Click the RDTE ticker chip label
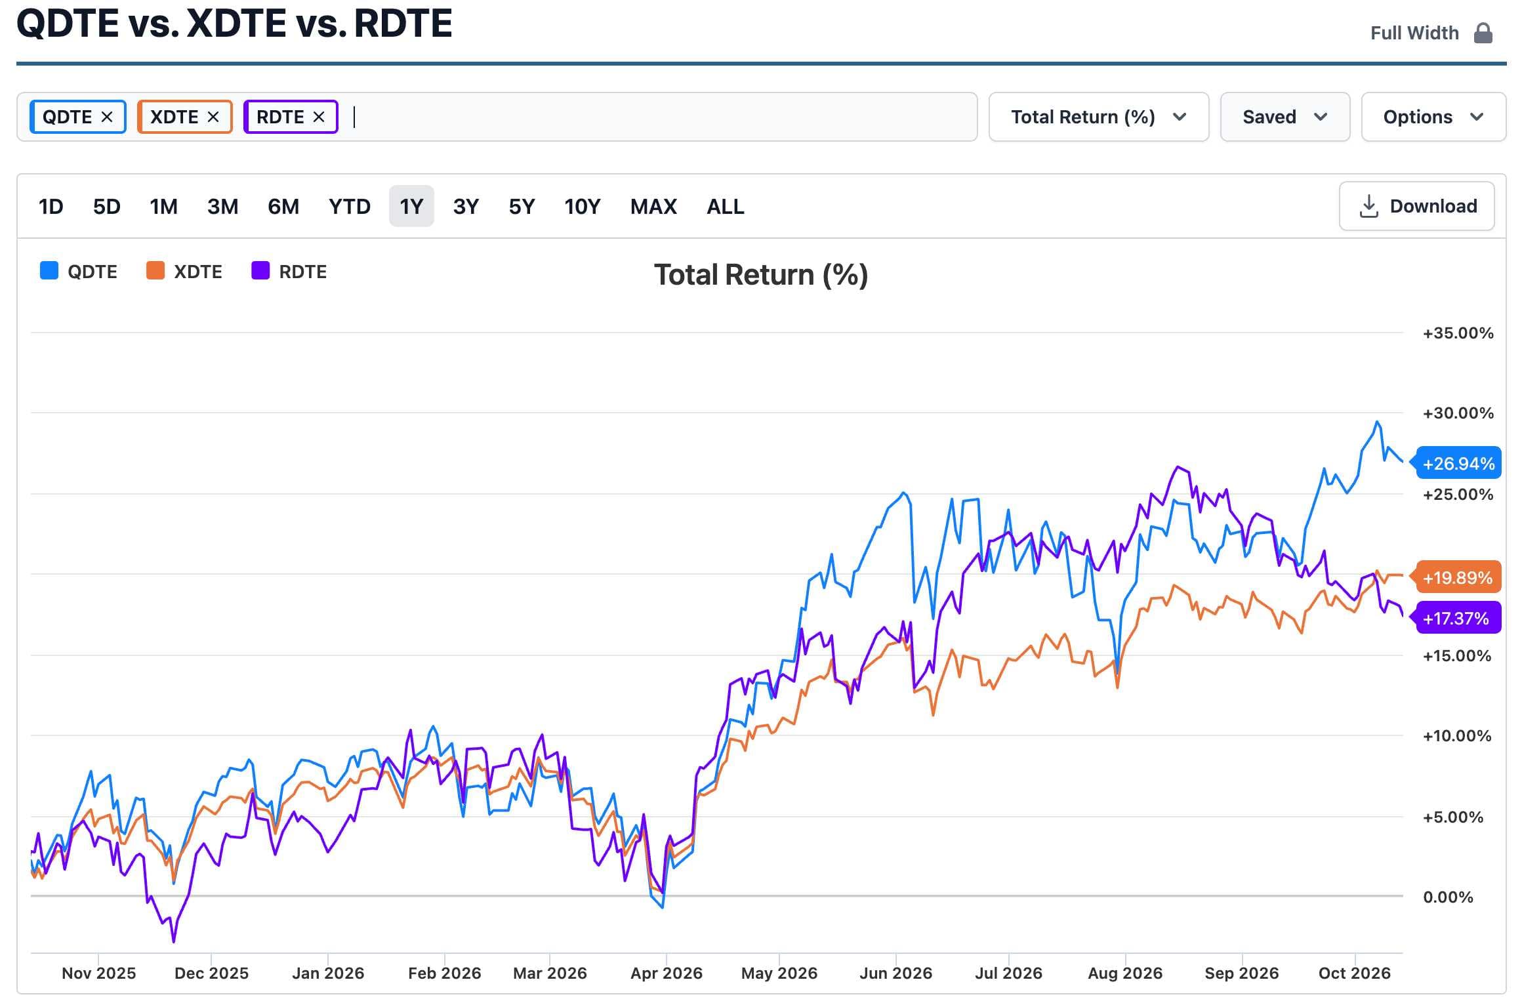 point(280,117)
